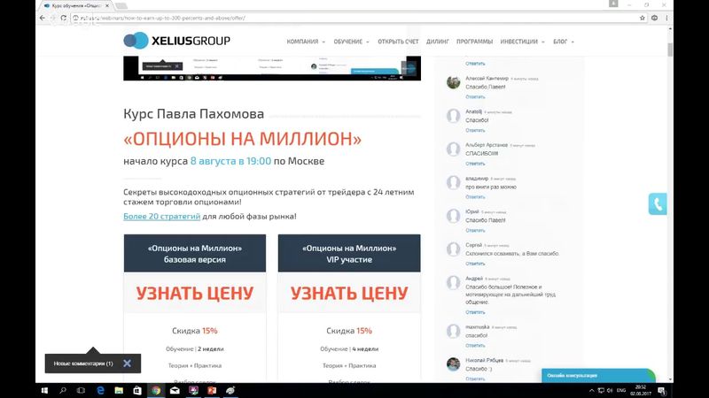This screenshot has height=398, width=709.
Task: Open the Более 20 стратегий link
Action: [162, 216]
